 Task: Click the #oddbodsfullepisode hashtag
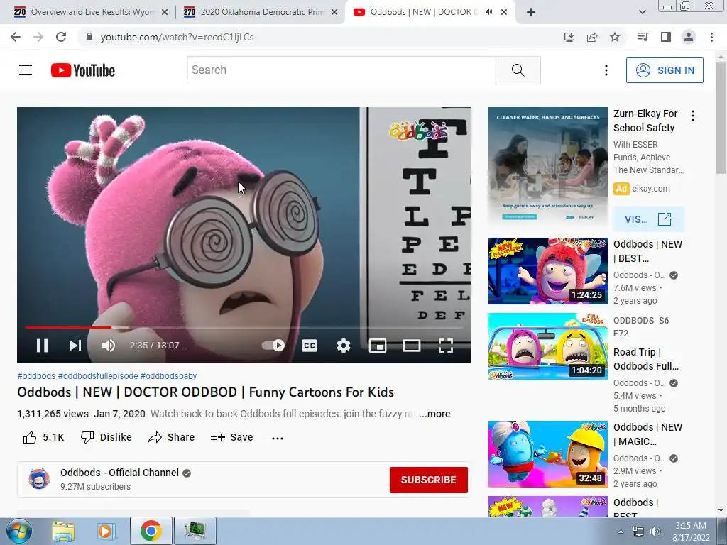(x=98, y=376)
